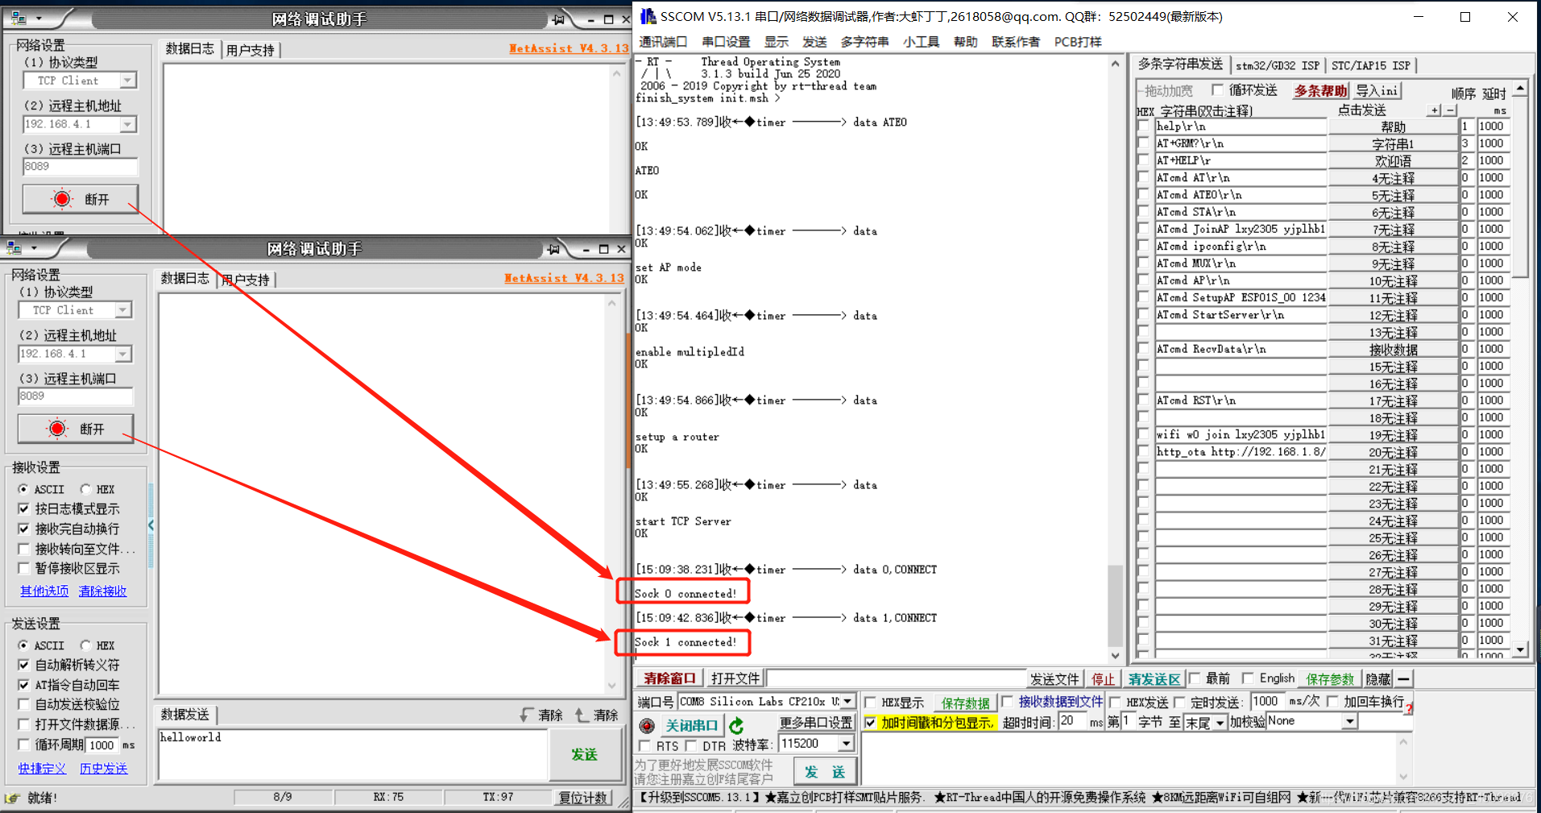
Task: Enable HEX显示 checkbox in SSCOM
Action: [x=870, y=703]
